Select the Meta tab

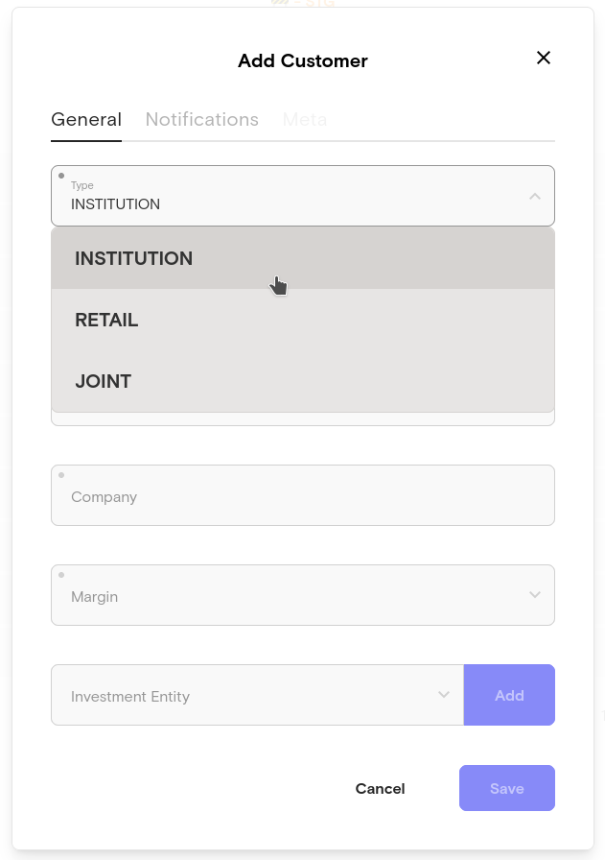click(x=304, y=120)
